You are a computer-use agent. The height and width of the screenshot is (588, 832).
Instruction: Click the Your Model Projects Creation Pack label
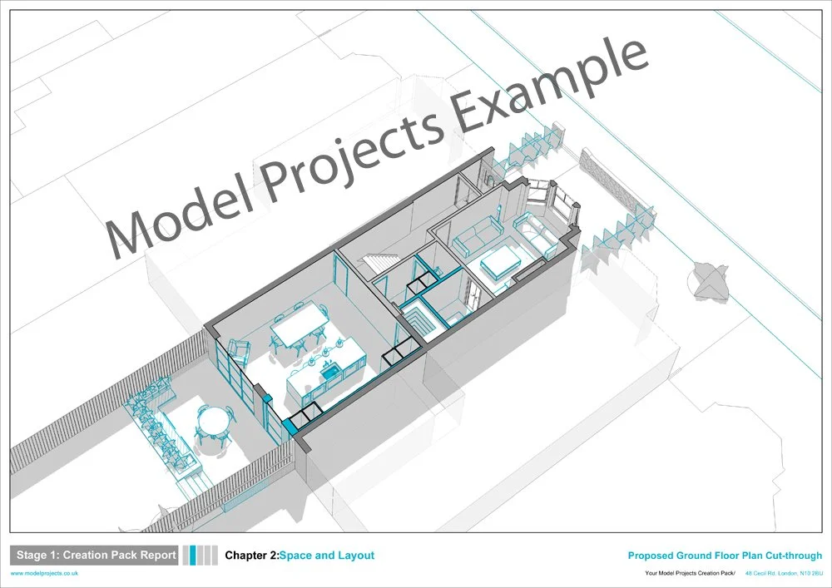tap(691, 573)
